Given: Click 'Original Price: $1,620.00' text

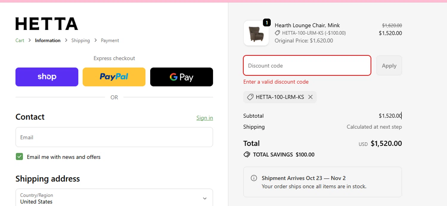Looking at the screenshot, I should pos(304,40).
